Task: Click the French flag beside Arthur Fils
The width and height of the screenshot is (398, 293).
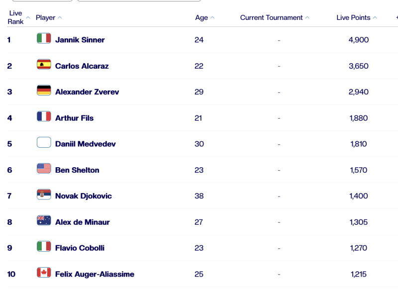Action: pos(44,116)
